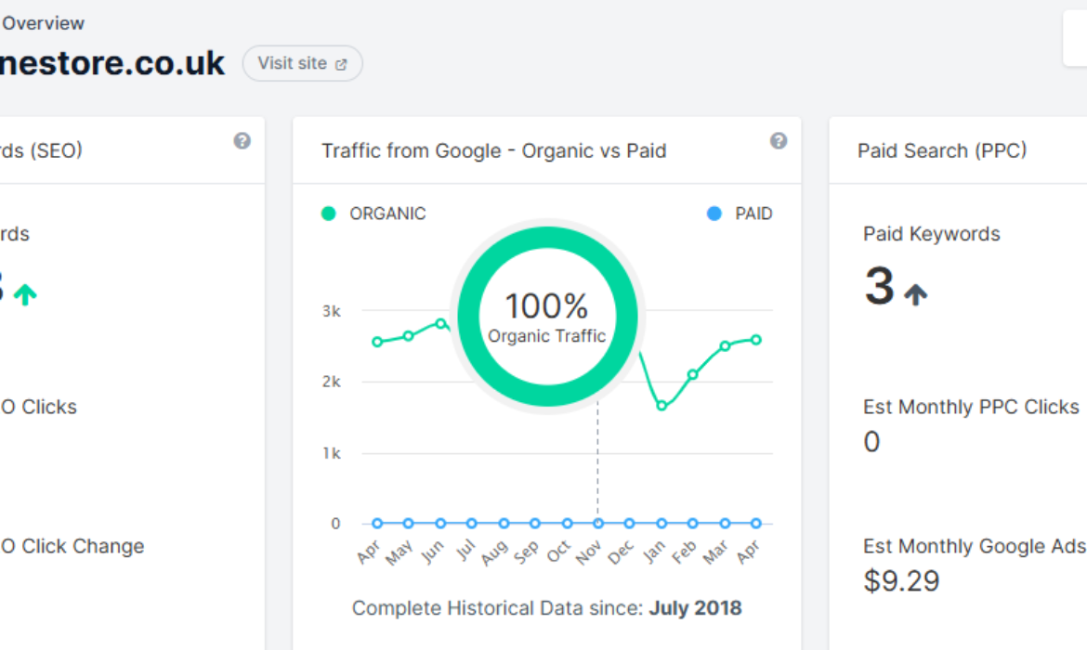The image size is (1087, 650).
Task: Open help icon for the SEO card
Action: click(x=242, y=140)
